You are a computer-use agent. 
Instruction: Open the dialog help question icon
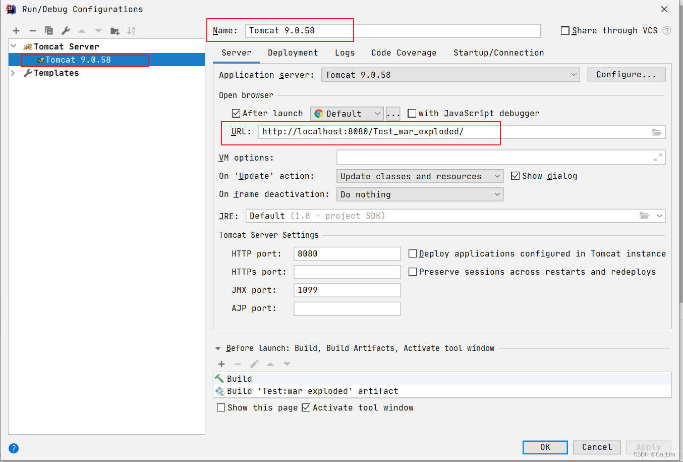click(x=14, y=448)
